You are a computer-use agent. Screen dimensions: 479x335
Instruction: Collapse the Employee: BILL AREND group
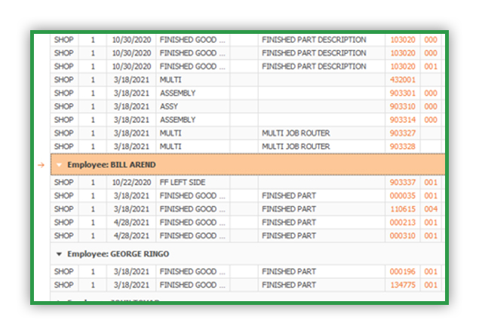(x=60, y=165)
